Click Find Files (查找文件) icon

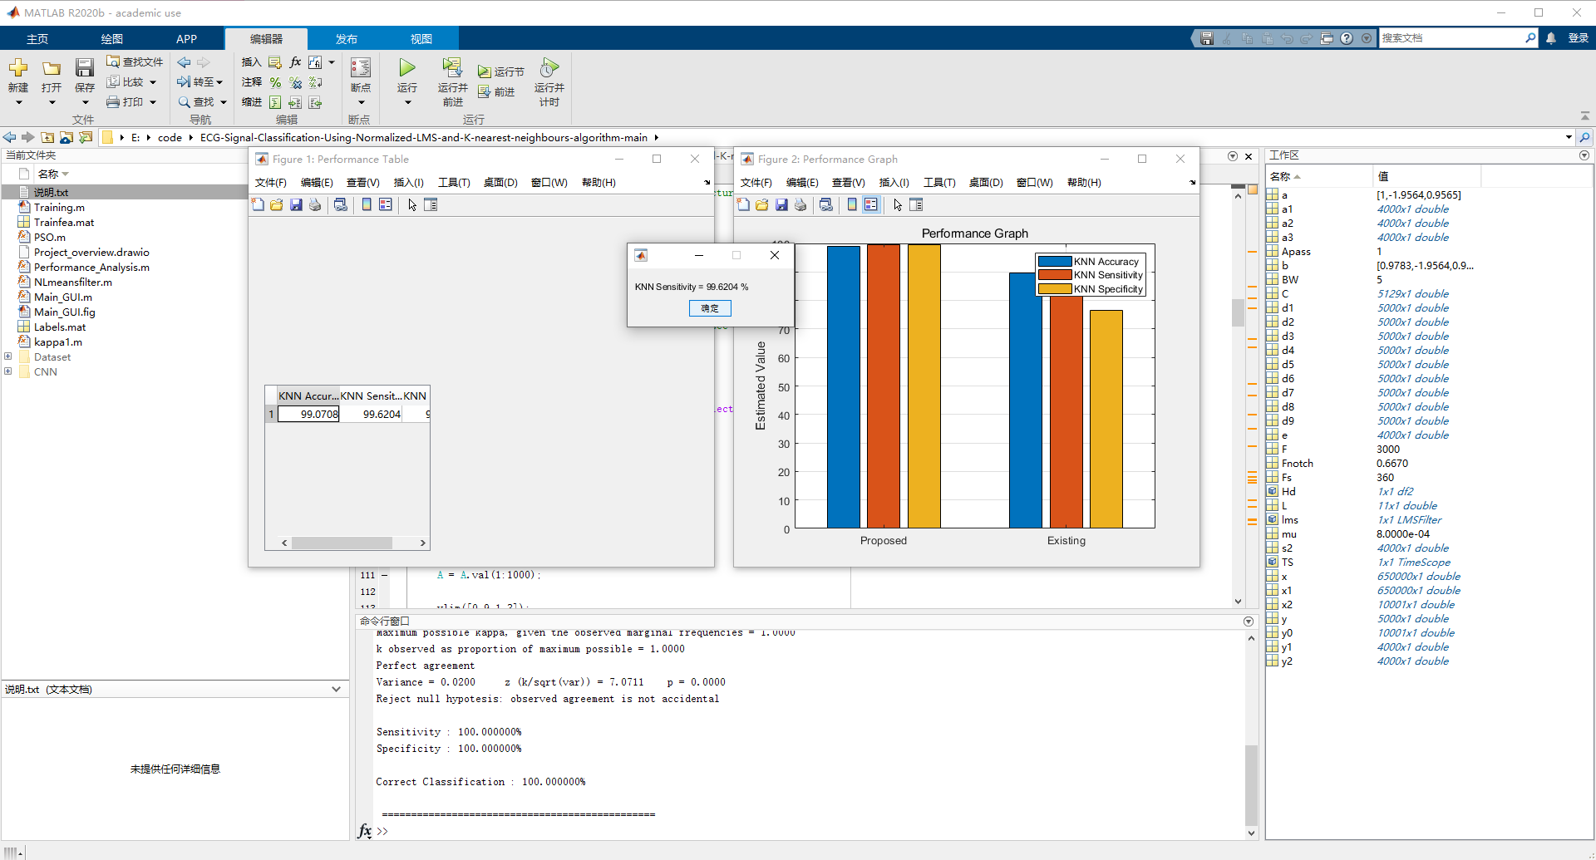click(113, 61)
